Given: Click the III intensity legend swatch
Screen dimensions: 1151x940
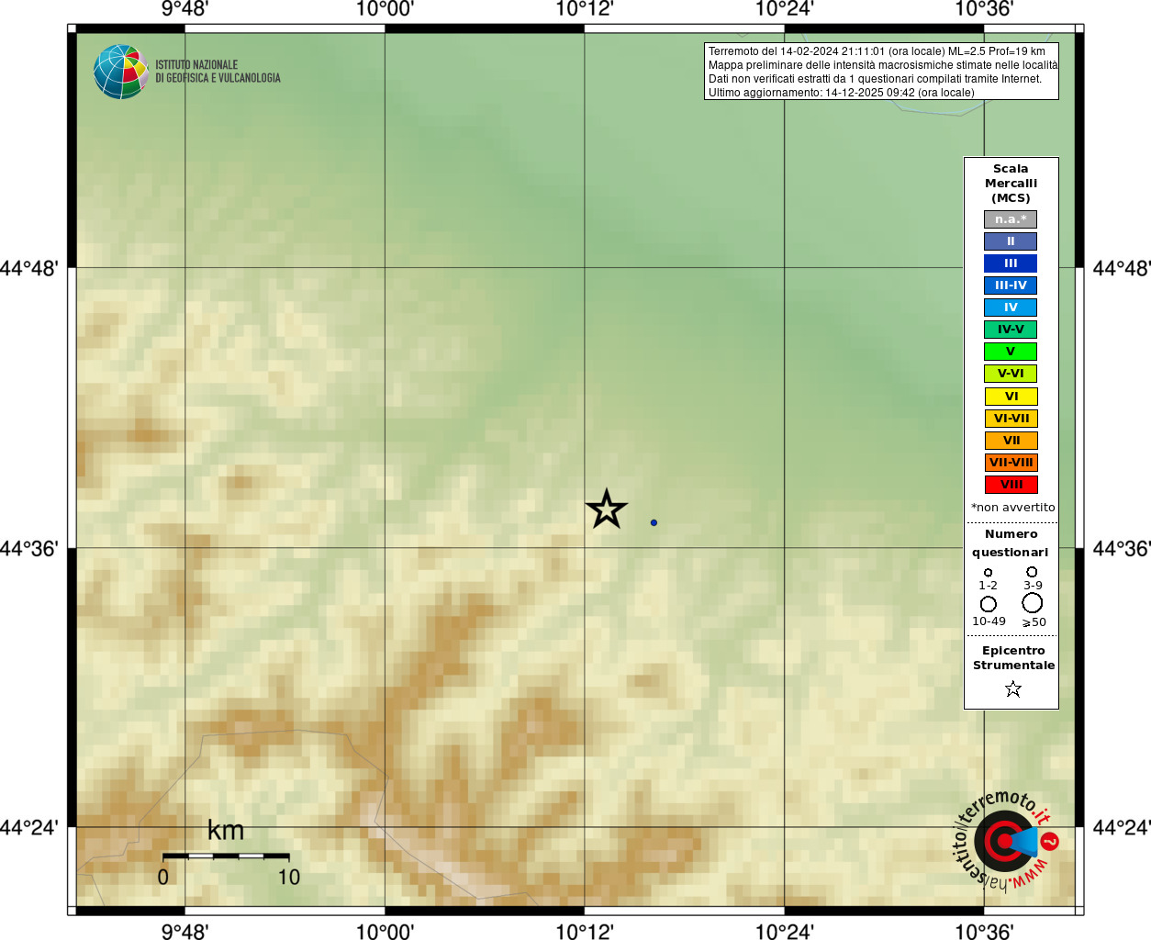Looking at the screenshot, I should tap(1011, 263).
